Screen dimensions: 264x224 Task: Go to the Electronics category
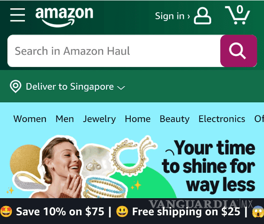coord(222,119)
